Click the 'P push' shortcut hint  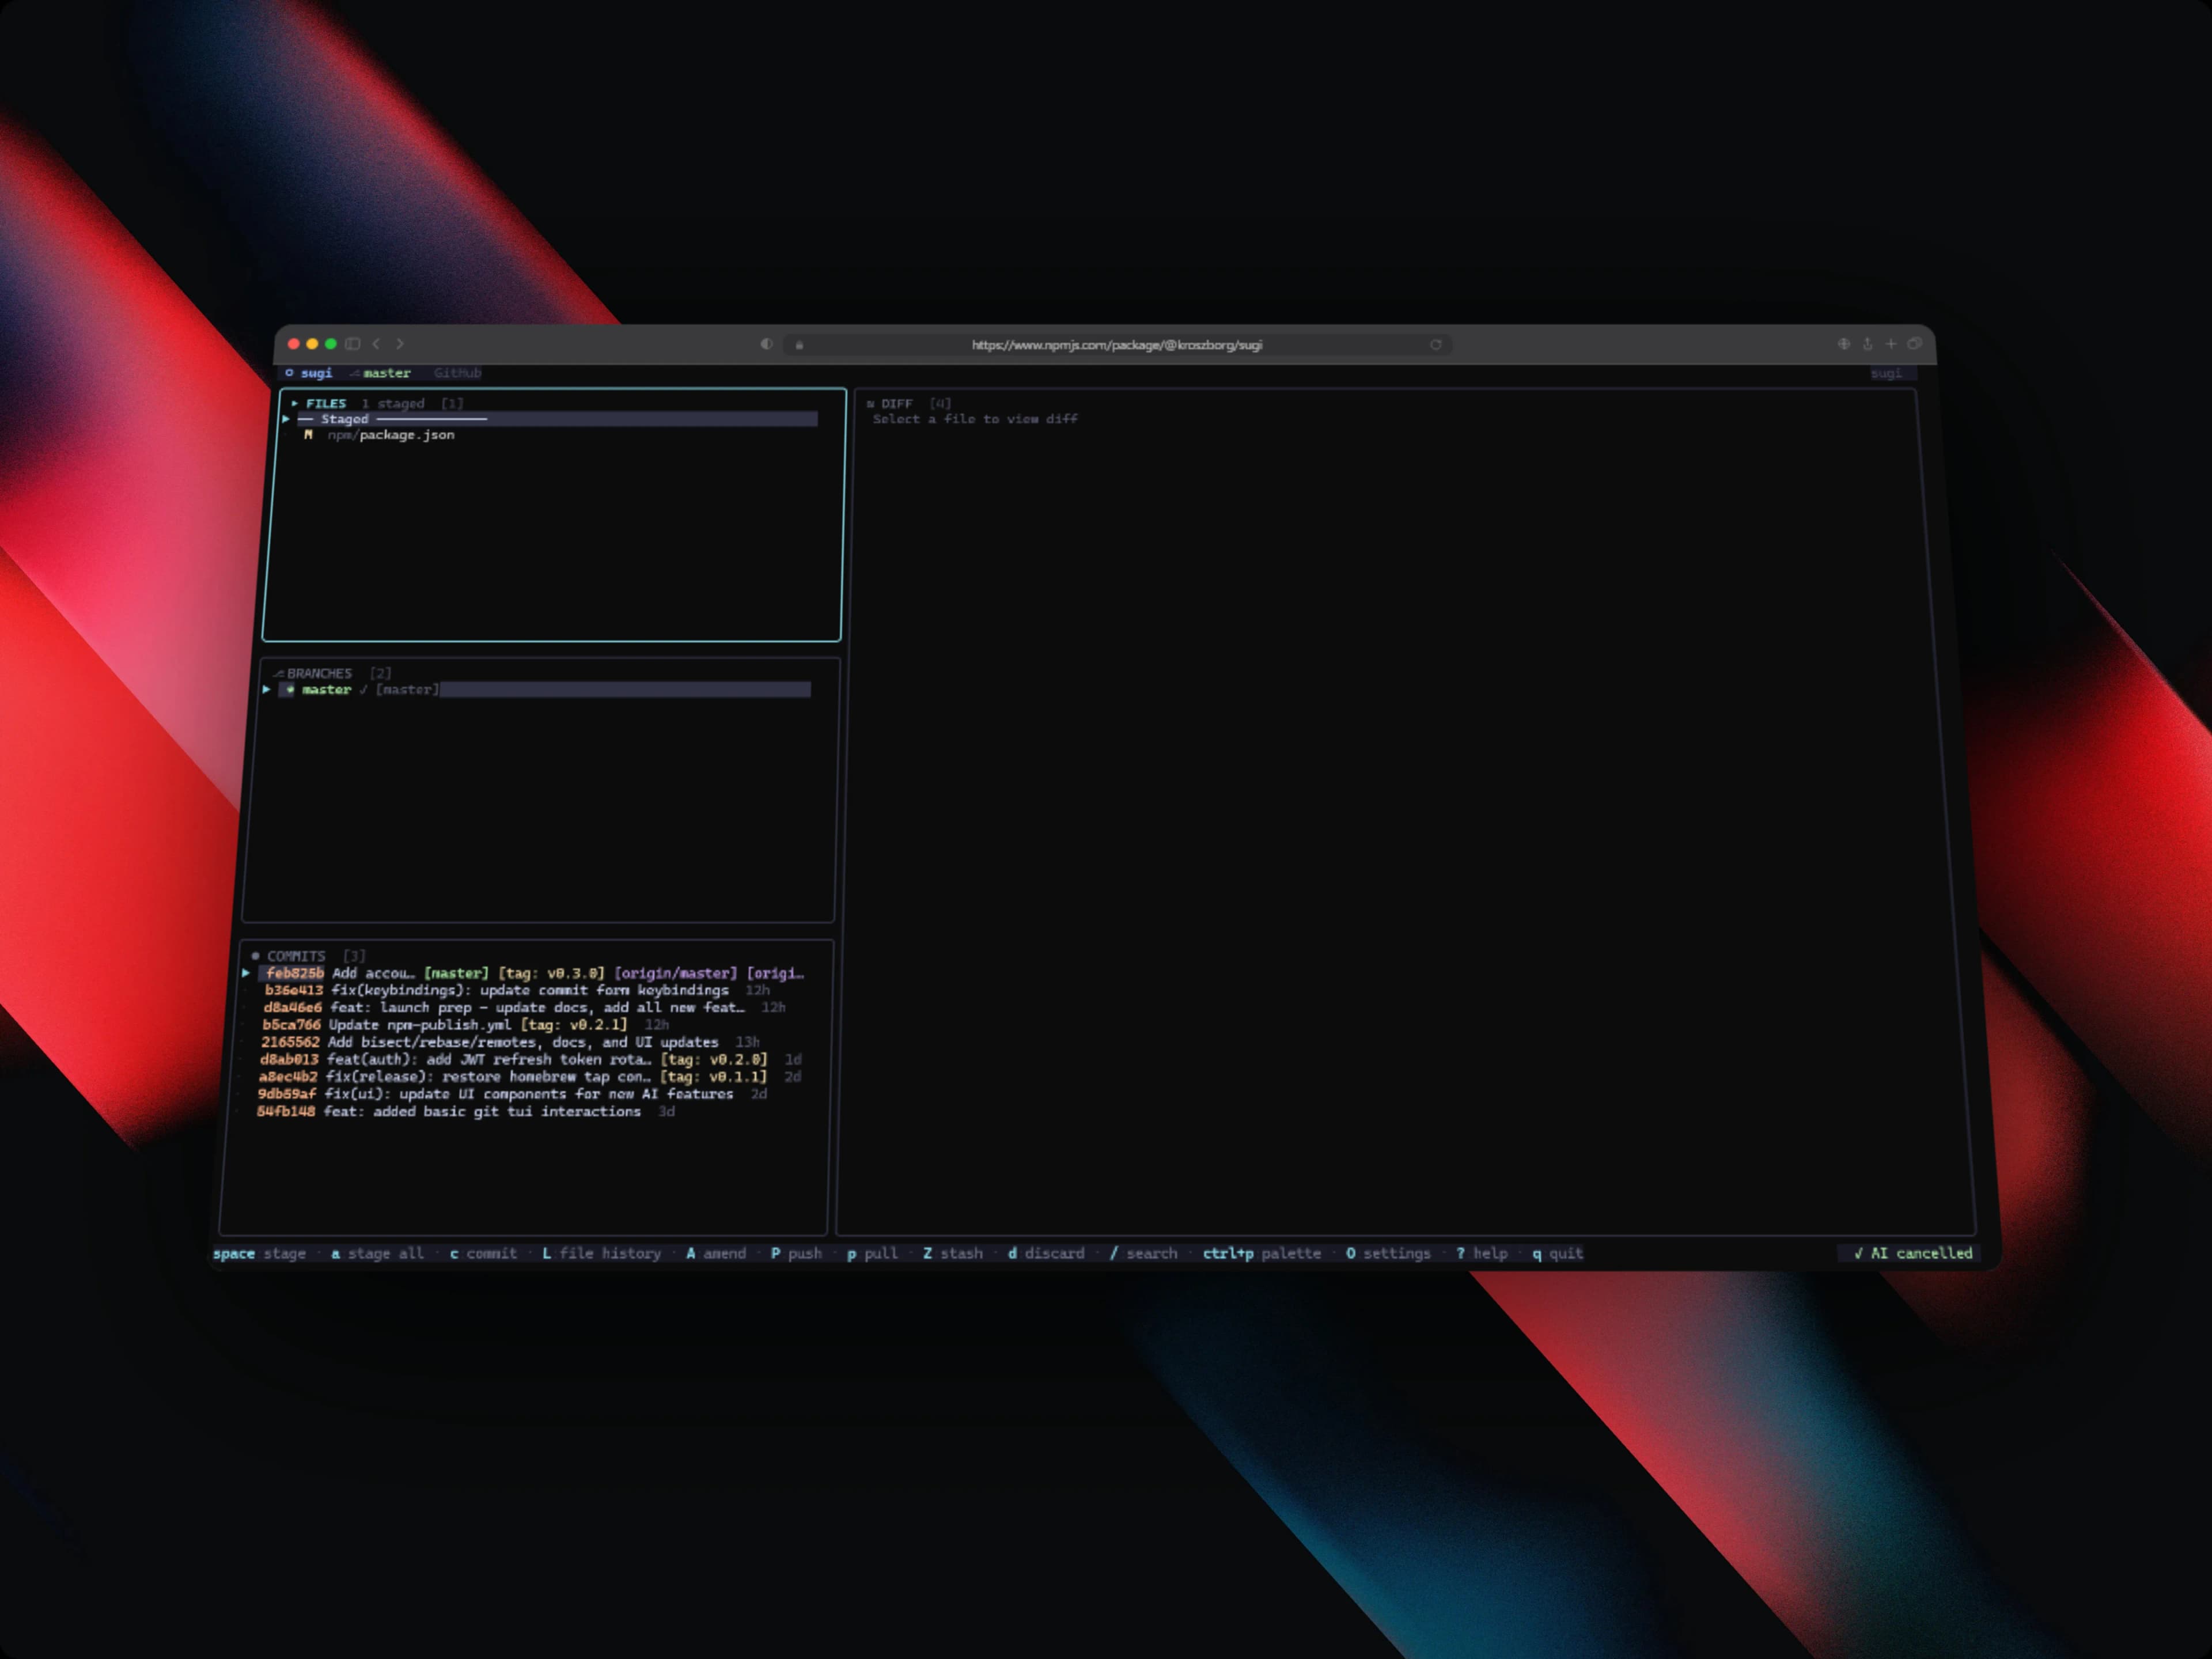point(796,1254)
